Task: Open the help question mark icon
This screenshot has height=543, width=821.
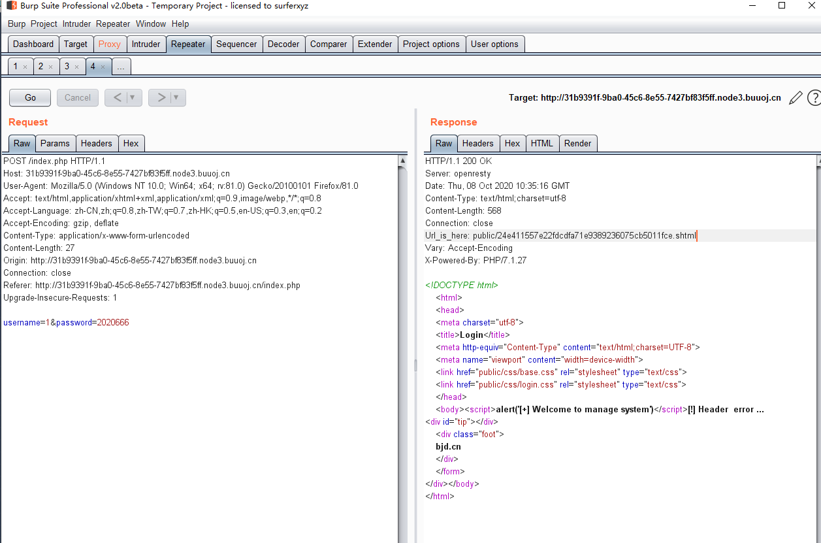Action: pos(814,98)
